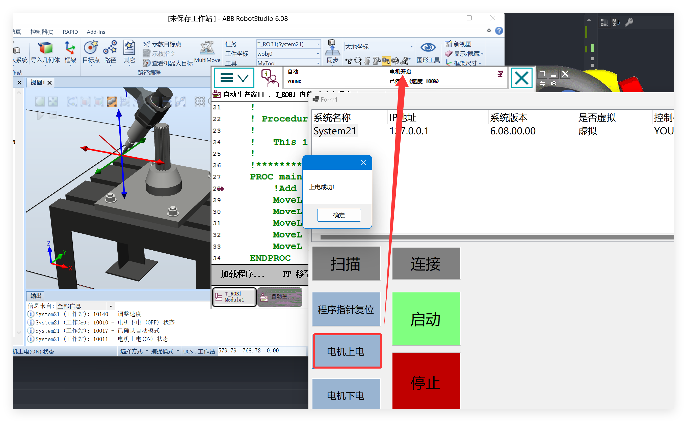This screenshot has width=687, height=422.
Task: Open the 控制器(C) ribbon tab
Action: [x=42, y=32]
